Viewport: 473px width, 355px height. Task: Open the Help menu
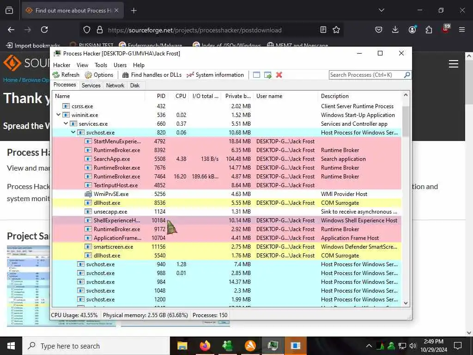point(139,65)
